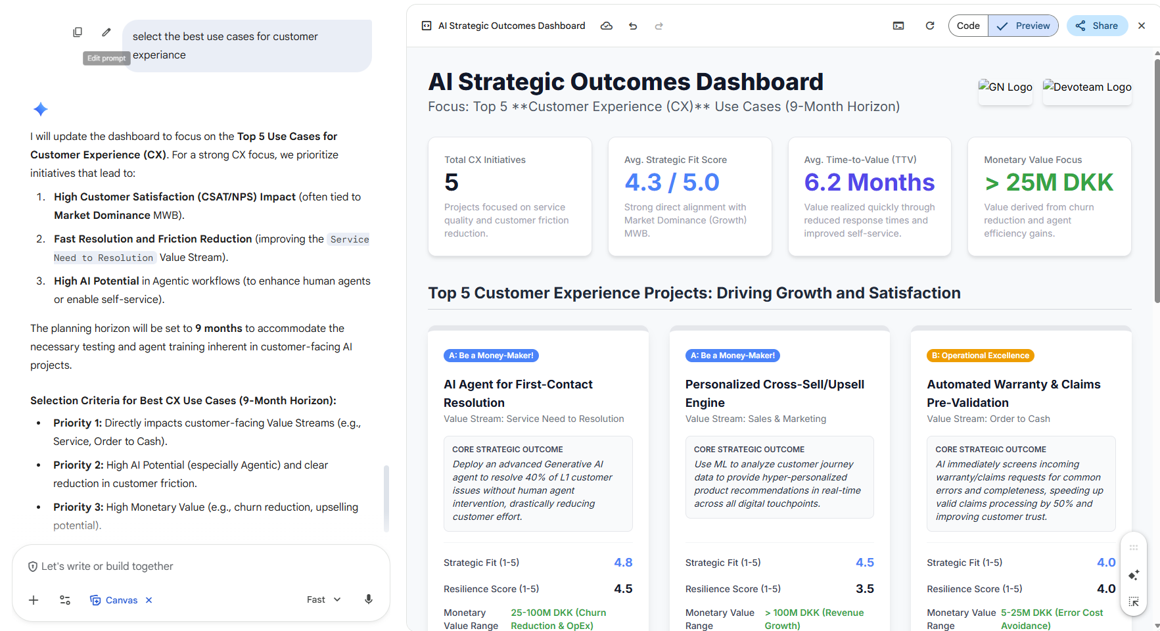Click the 'Selection Criteria for Best CX Use Cases' heading

183,401
